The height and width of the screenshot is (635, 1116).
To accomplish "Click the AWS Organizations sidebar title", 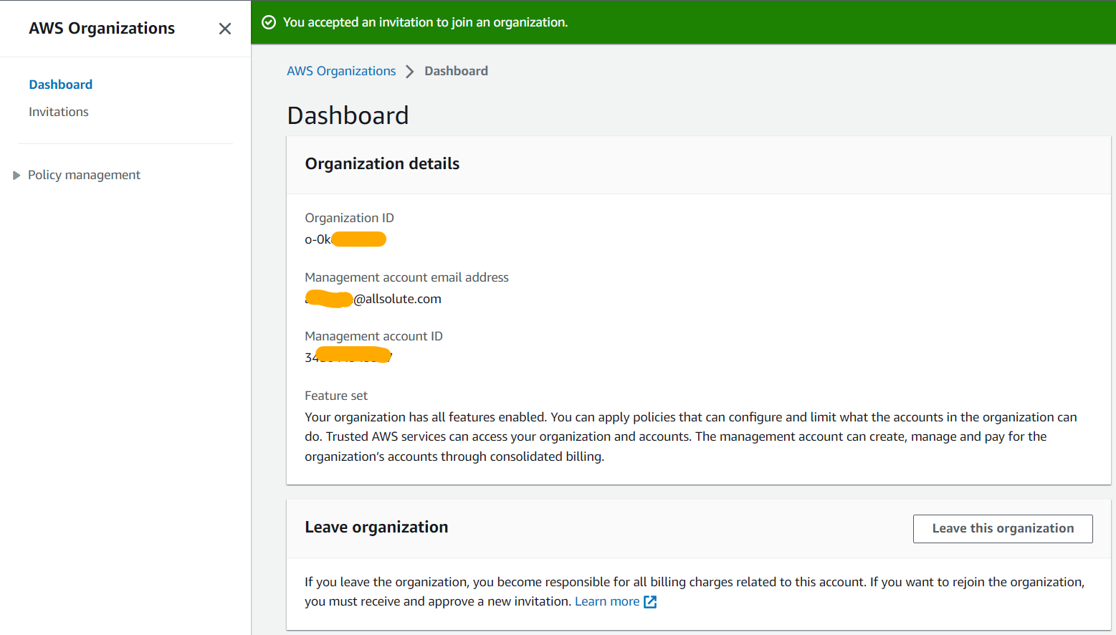I will 102,28.
